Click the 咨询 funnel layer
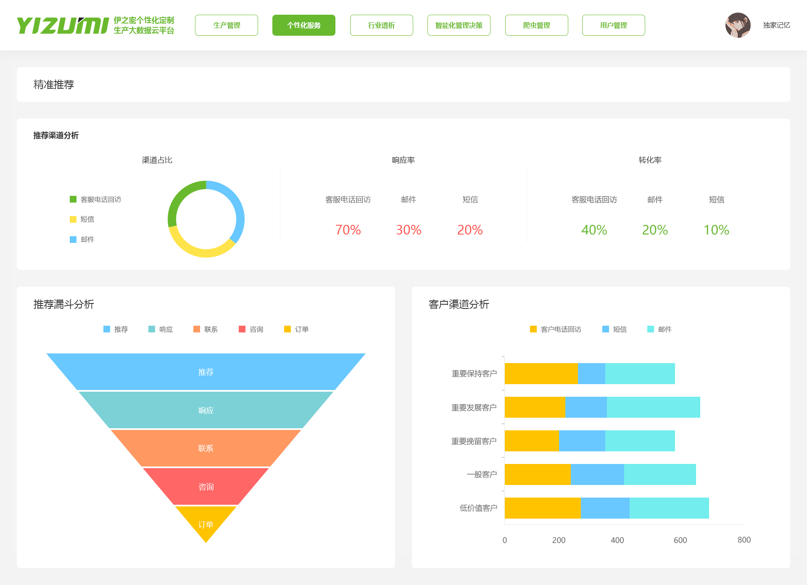 click(x=206, y=487)
